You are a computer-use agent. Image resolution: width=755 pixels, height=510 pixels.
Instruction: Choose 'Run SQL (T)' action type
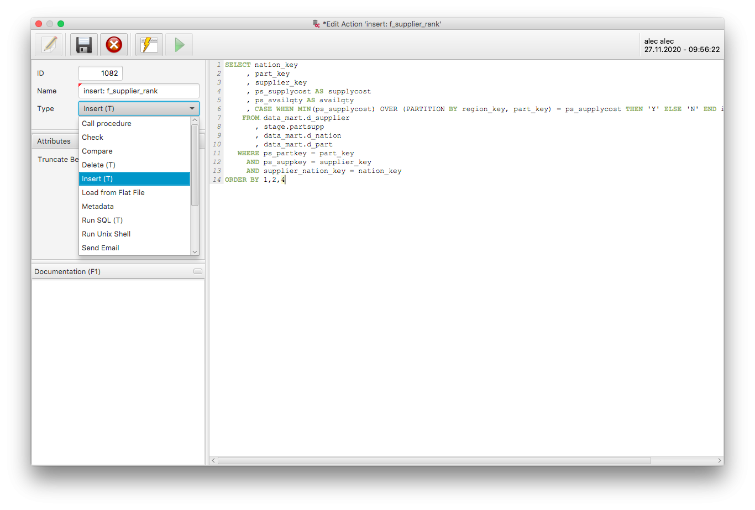coord(102,220)
